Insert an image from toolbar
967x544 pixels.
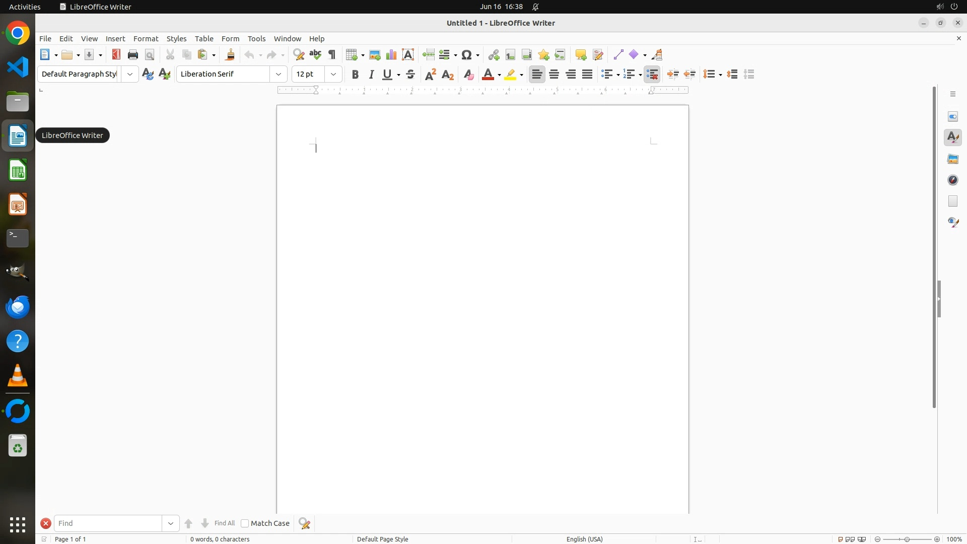pyautogui.click(x=375, y=55)
